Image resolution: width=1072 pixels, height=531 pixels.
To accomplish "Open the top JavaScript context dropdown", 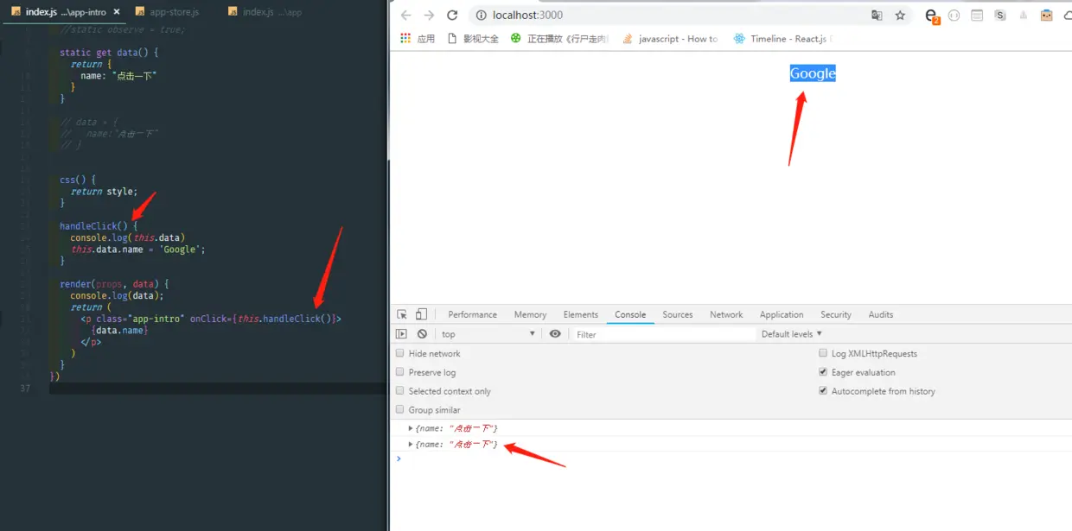I will coord(488,334).
